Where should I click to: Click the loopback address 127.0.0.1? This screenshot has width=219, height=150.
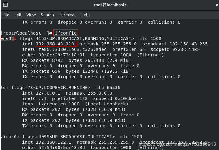48,93
